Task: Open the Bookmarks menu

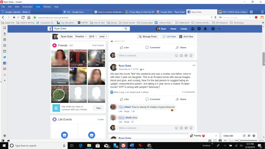Action: (27, 7)
